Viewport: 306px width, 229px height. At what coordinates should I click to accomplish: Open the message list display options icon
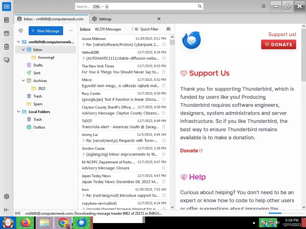(169, 29)
